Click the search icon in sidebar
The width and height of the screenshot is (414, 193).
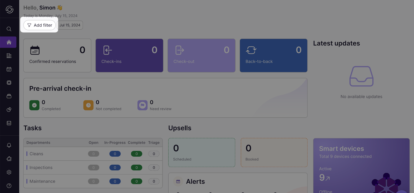point(9,29)
